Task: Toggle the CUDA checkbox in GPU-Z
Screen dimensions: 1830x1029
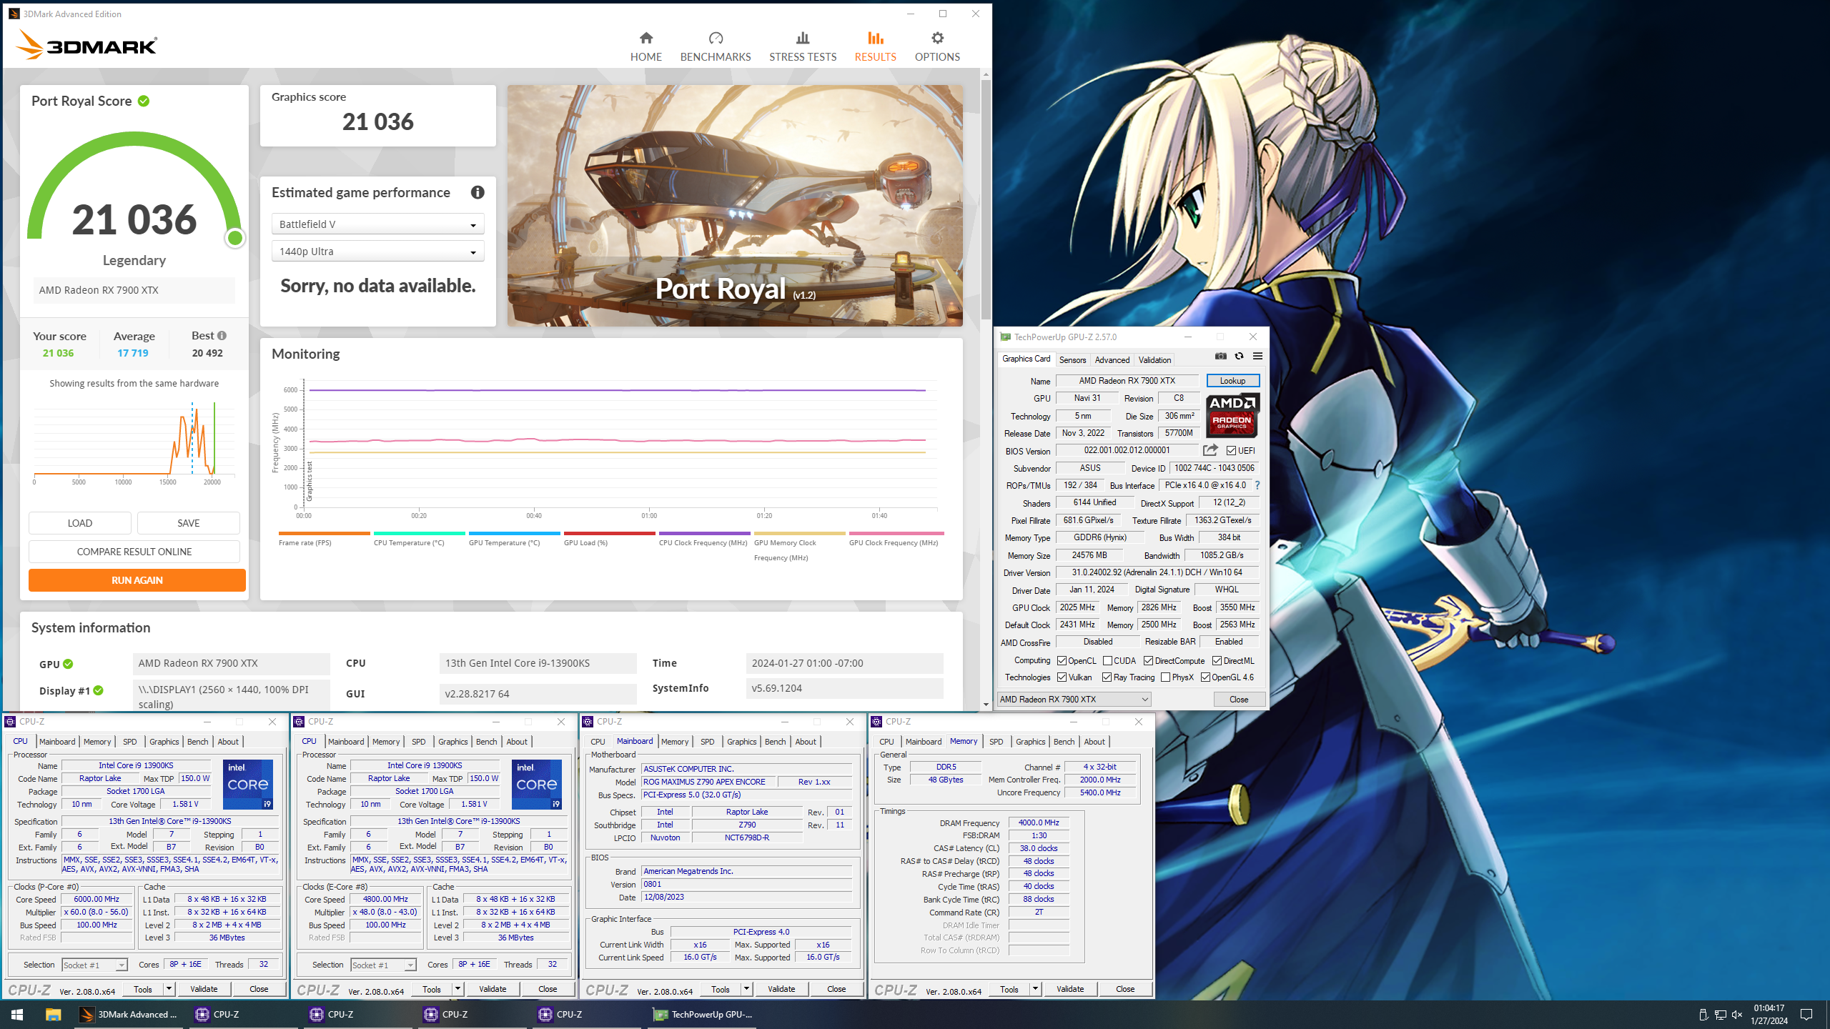Action: (1107, 661)
